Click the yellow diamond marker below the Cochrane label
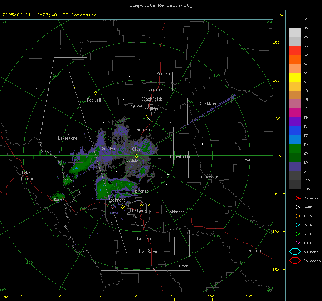 tap(122, 207)
